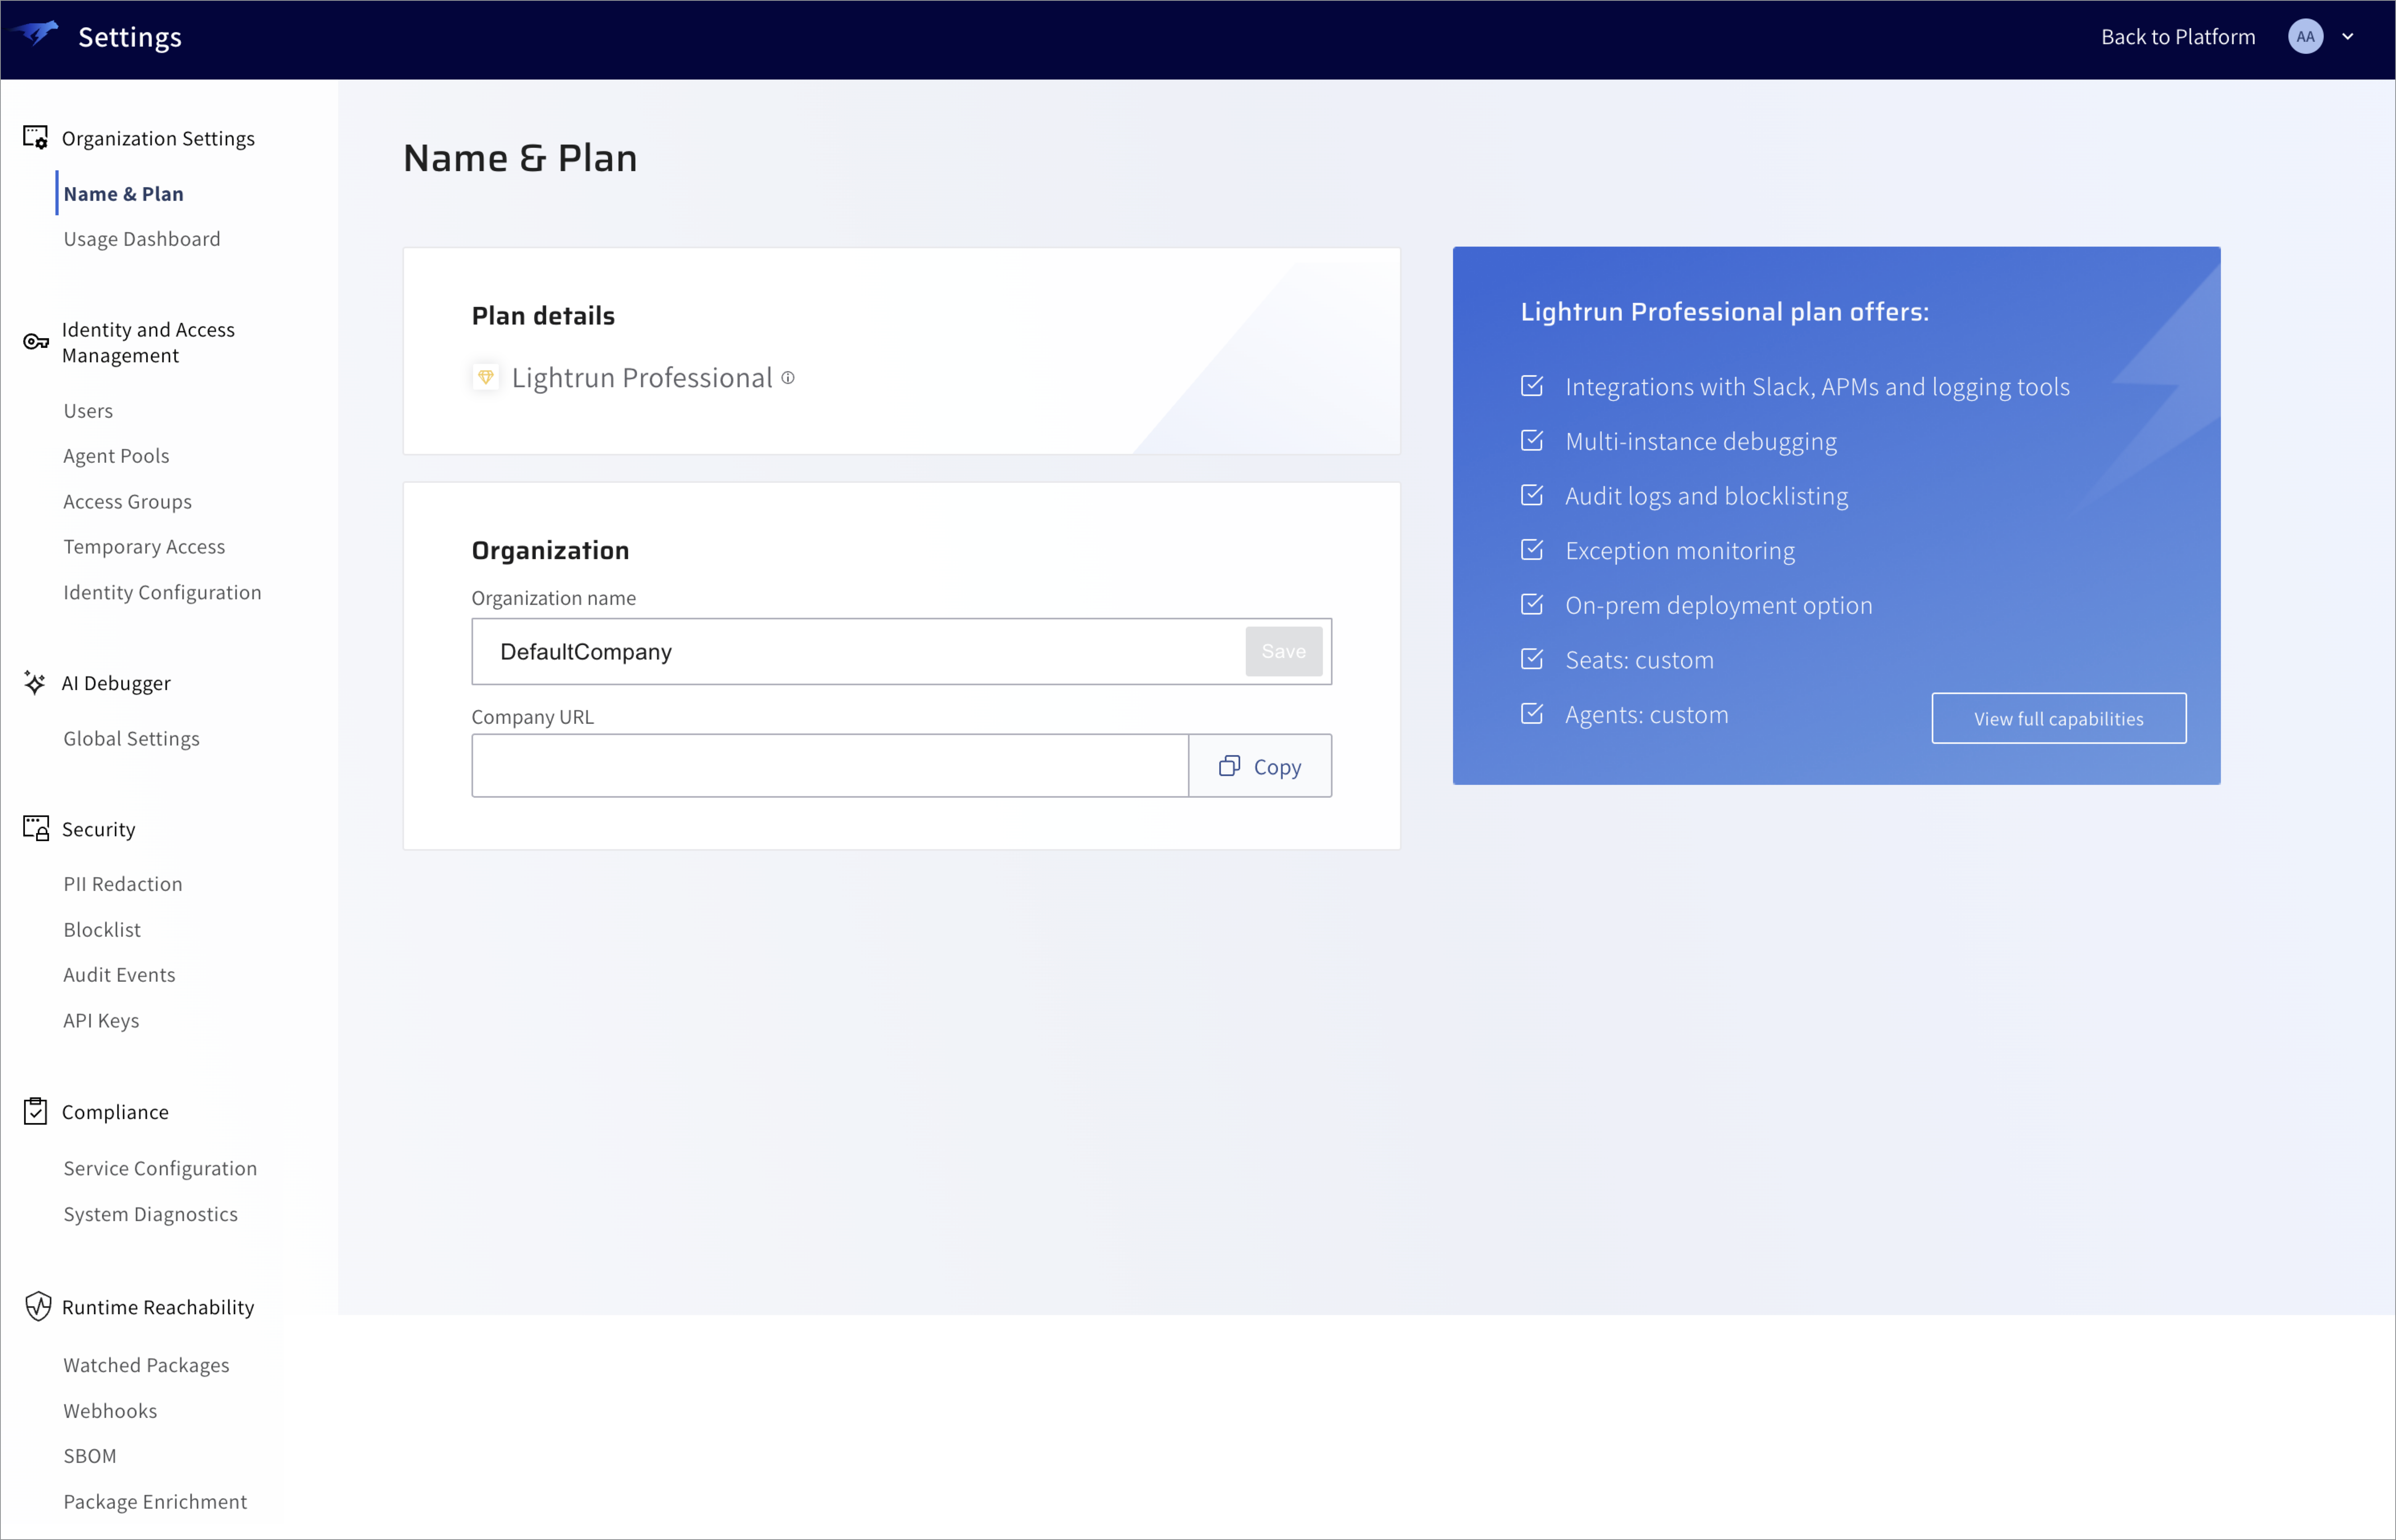Click checkmark beside Seats: custom
Viewport: 2396px width, 1540px height.
point(1531,659)
